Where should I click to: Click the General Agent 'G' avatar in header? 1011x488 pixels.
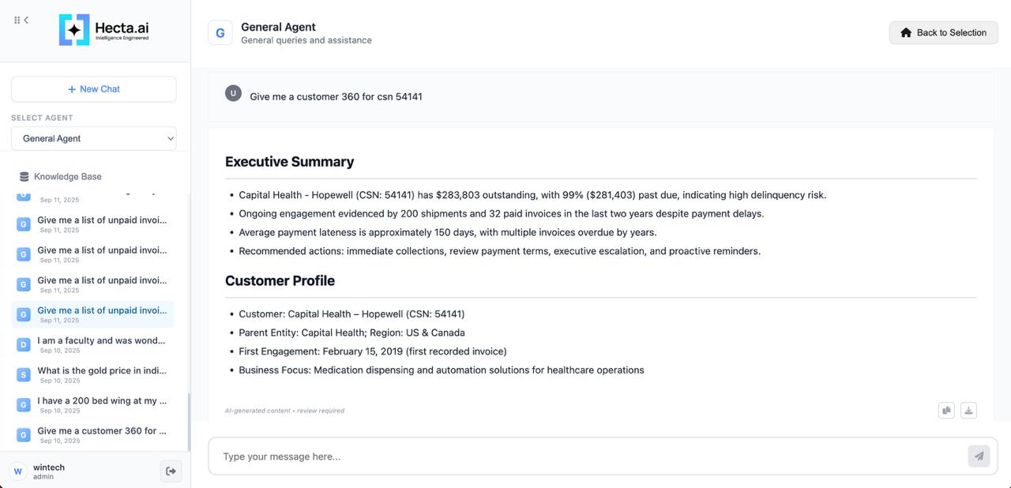pos(220,33)
